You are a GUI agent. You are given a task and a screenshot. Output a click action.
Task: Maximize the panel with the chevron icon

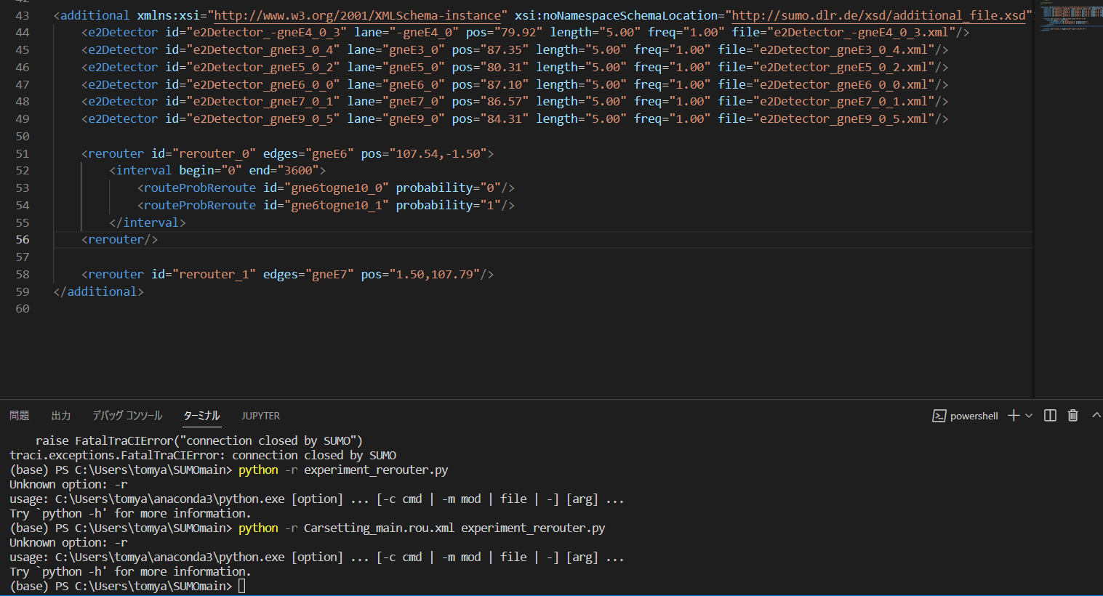point(1096,415)
